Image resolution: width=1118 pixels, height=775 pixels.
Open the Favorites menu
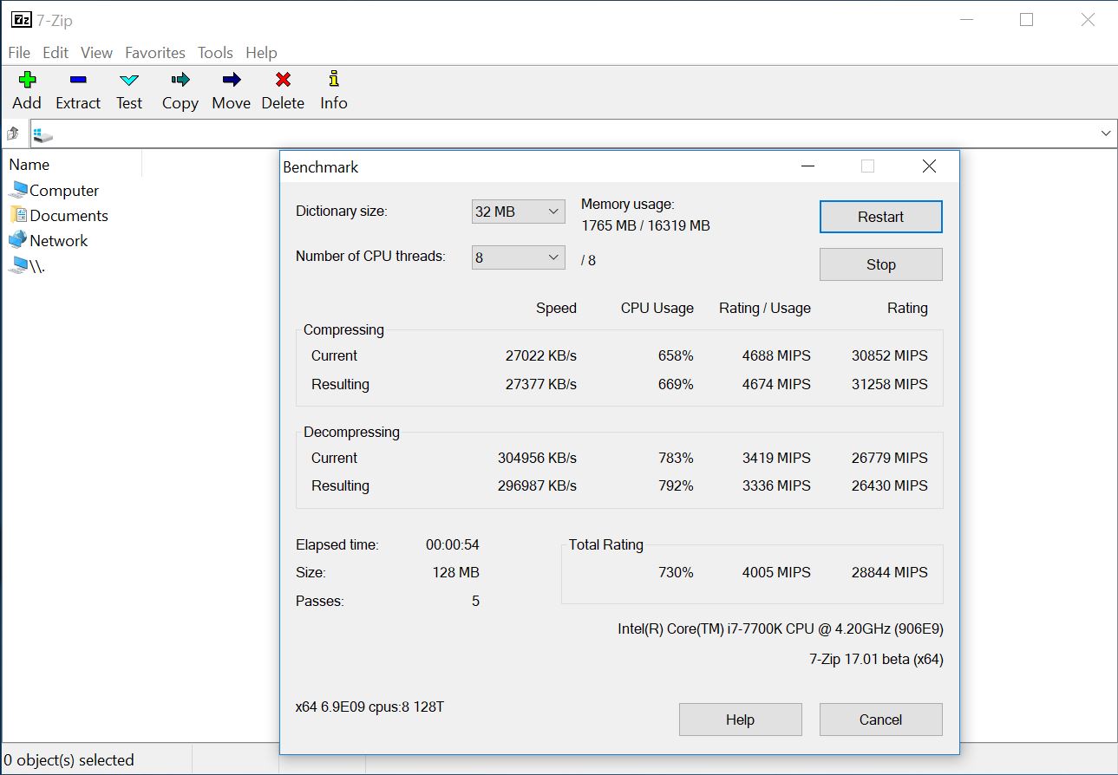coord(155,53)
